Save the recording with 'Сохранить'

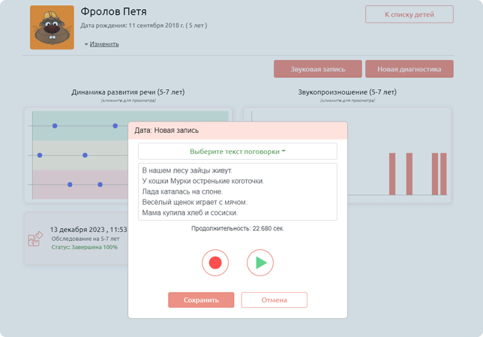[x=201, y=299]
